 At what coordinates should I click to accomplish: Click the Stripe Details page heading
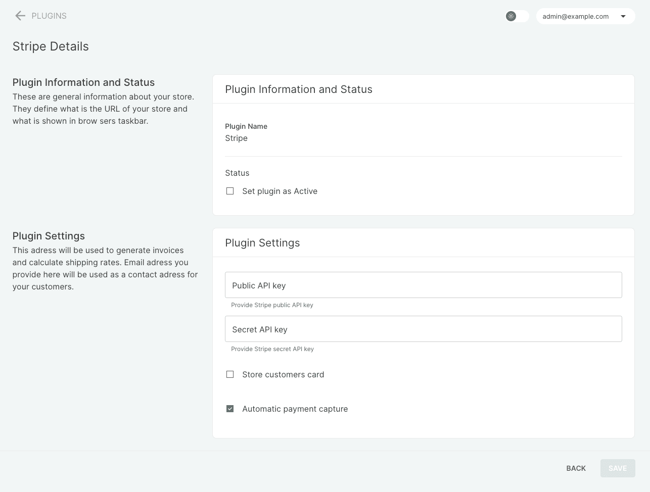pos(51,46)
